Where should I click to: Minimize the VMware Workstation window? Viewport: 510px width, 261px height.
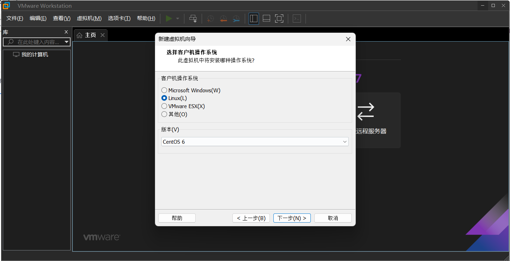tap(483, 5)
